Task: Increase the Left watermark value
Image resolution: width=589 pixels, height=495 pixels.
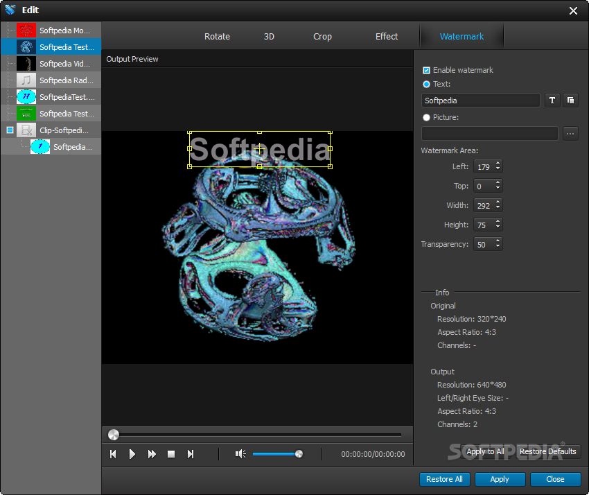Action: click(x=498, y=164)
